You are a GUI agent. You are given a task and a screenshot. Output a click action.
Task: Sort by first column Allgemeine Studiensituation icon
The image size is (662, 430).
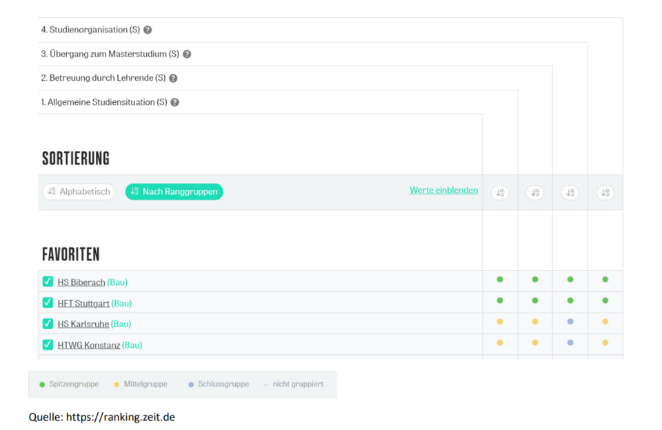click(500, 193)
